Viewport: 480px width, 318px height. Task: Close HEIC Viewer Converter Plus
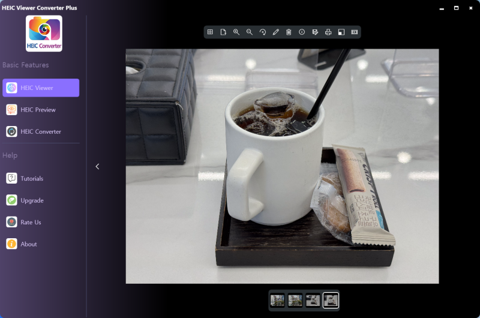point(471,8)
